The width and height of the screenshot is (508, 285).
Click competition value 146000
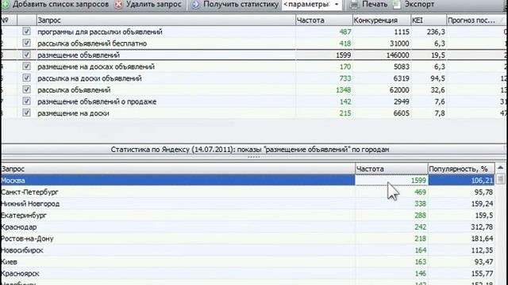pos(398,55)
